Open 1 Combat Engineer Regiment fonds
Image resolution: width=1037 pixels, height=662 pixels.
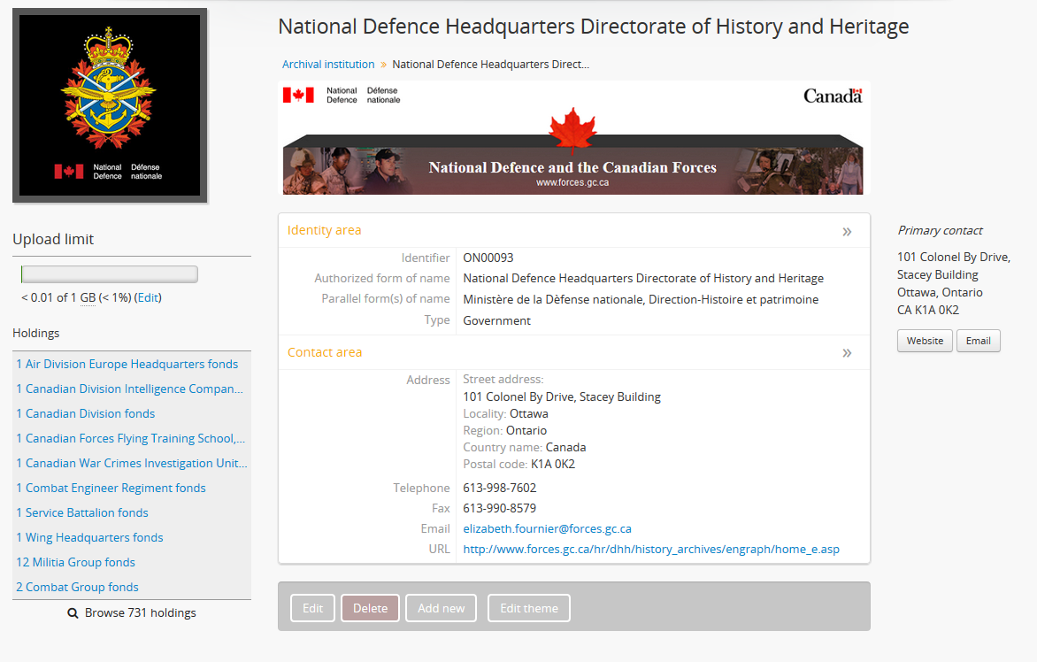click(111, 489)
